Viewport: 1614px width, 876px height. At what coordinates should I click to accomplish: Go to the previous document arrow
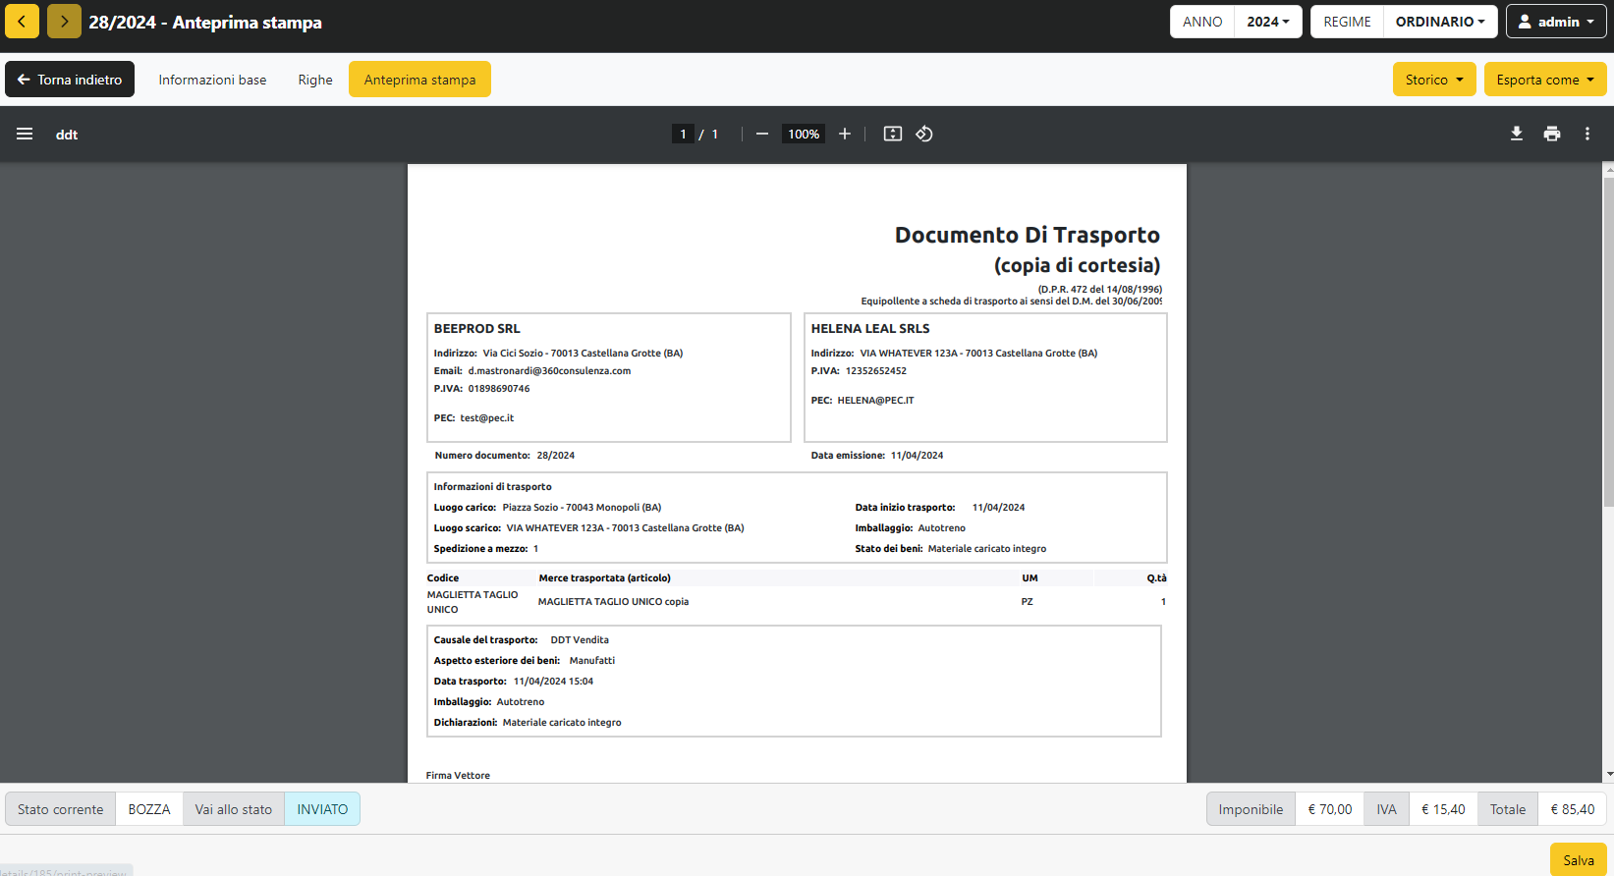22,22
